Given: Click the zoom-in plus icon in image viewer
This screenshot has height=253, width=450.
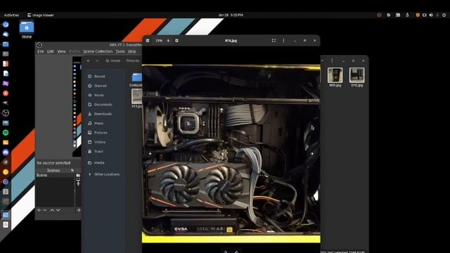Looking at the screenshot, I should pos(176,41).
